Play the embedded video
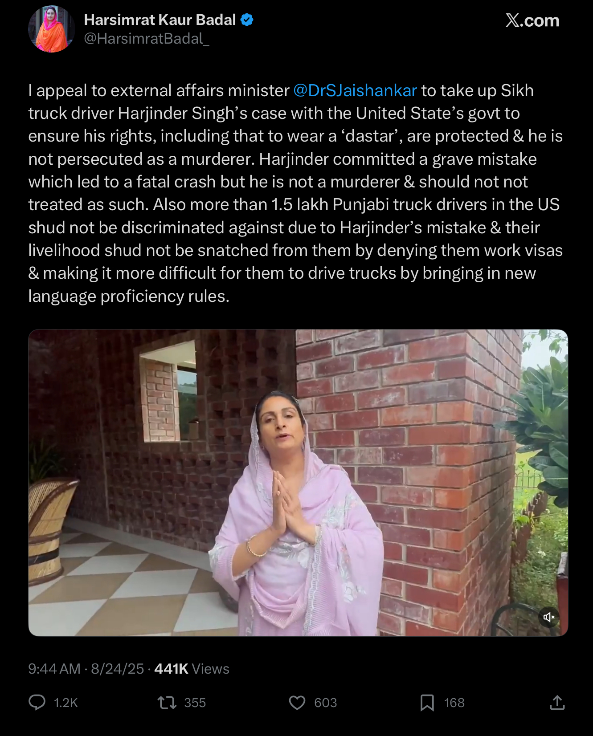The width and height of the screenshot is (593, 736). (x=298, y=483)
